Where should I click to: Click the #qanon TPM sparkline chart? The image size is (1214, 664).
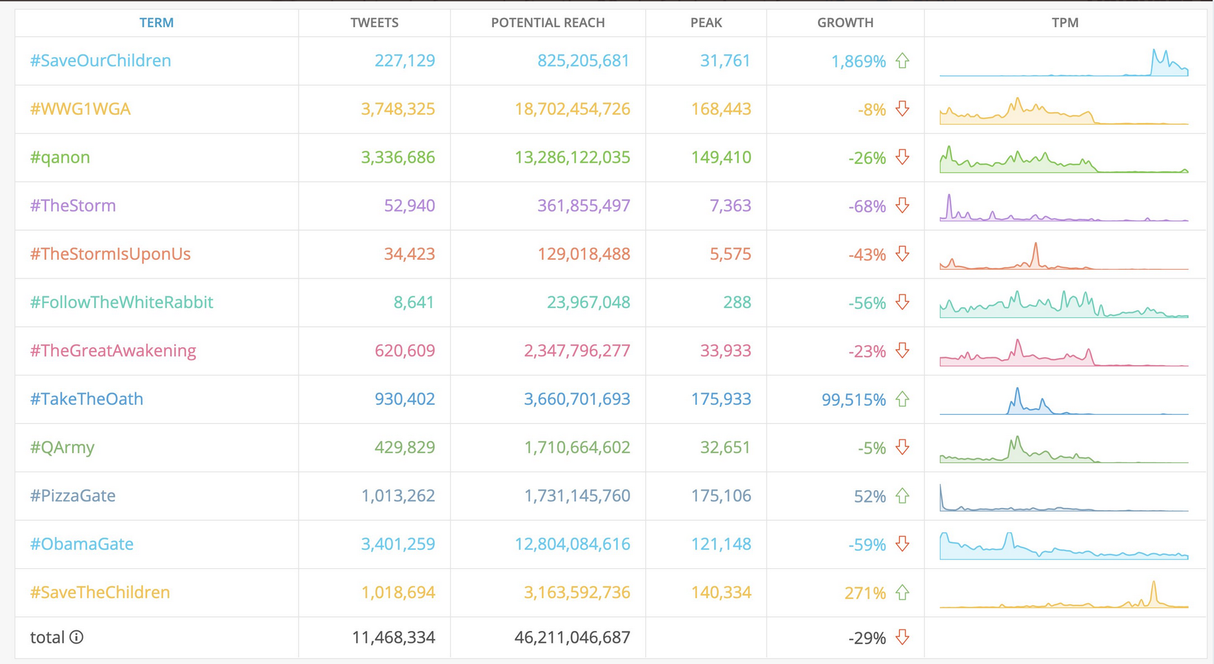click(x=1064, y=159)
